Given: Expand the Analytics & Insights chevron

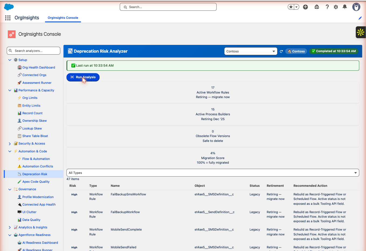Looking at the screenshot, I should [x=10, y=227].
